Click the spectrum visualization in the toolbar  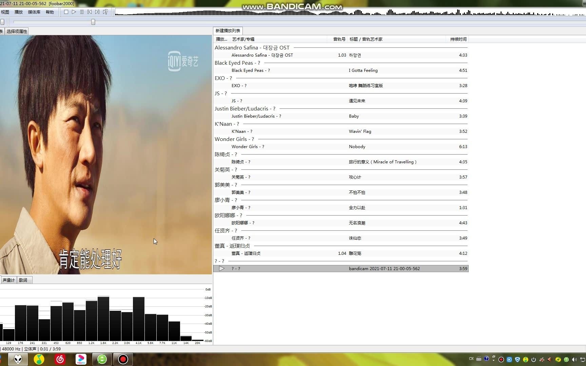[350, 12]
